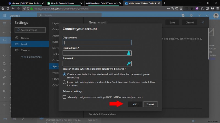The image size is (220, 123).
Task: Check Manually configure account settings
Action: click(x=64, y=97)
